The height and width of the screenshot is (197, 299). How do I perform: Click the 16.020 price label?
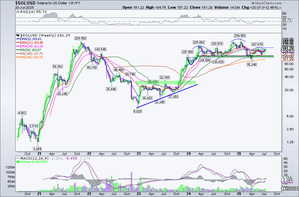(x=148, y=98)
